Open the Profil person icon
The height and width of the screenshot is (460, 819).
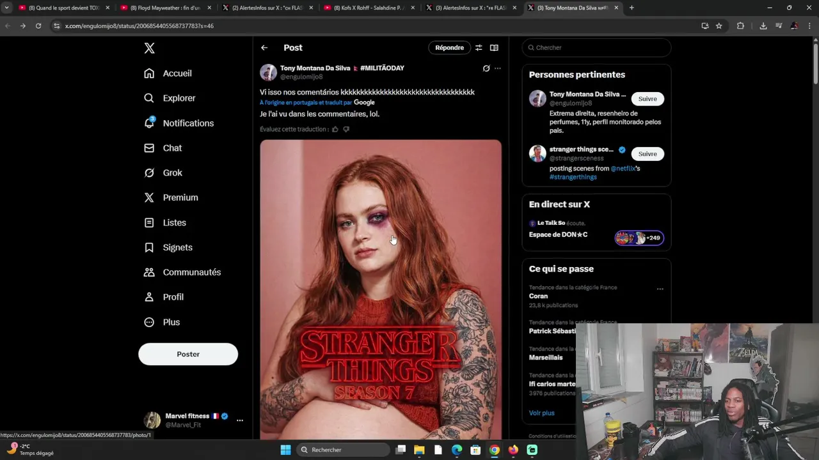coord(149,297)
